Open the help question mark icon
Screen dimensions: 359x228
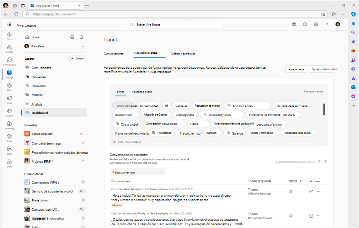327,24
